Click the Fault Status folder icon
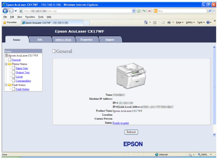The image size is (217, 158). (x=10, y=85)
